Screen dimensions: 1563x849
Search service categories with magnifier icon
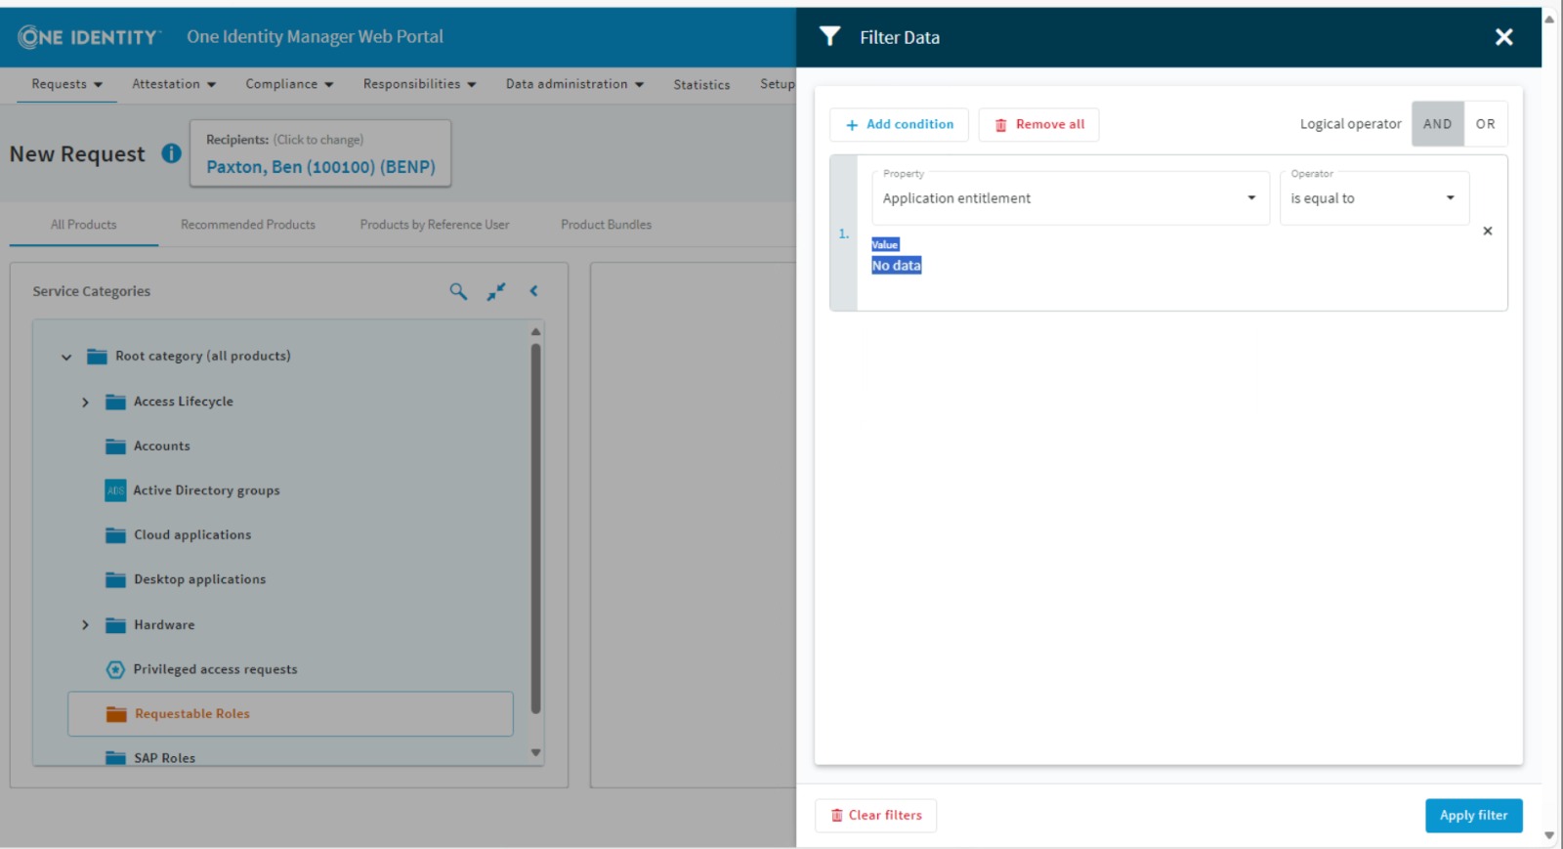458,291
